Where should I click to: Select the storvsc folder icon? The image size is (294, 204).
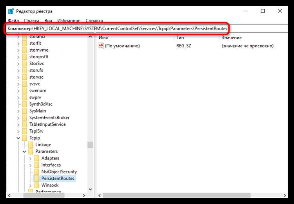coord(25,77)
